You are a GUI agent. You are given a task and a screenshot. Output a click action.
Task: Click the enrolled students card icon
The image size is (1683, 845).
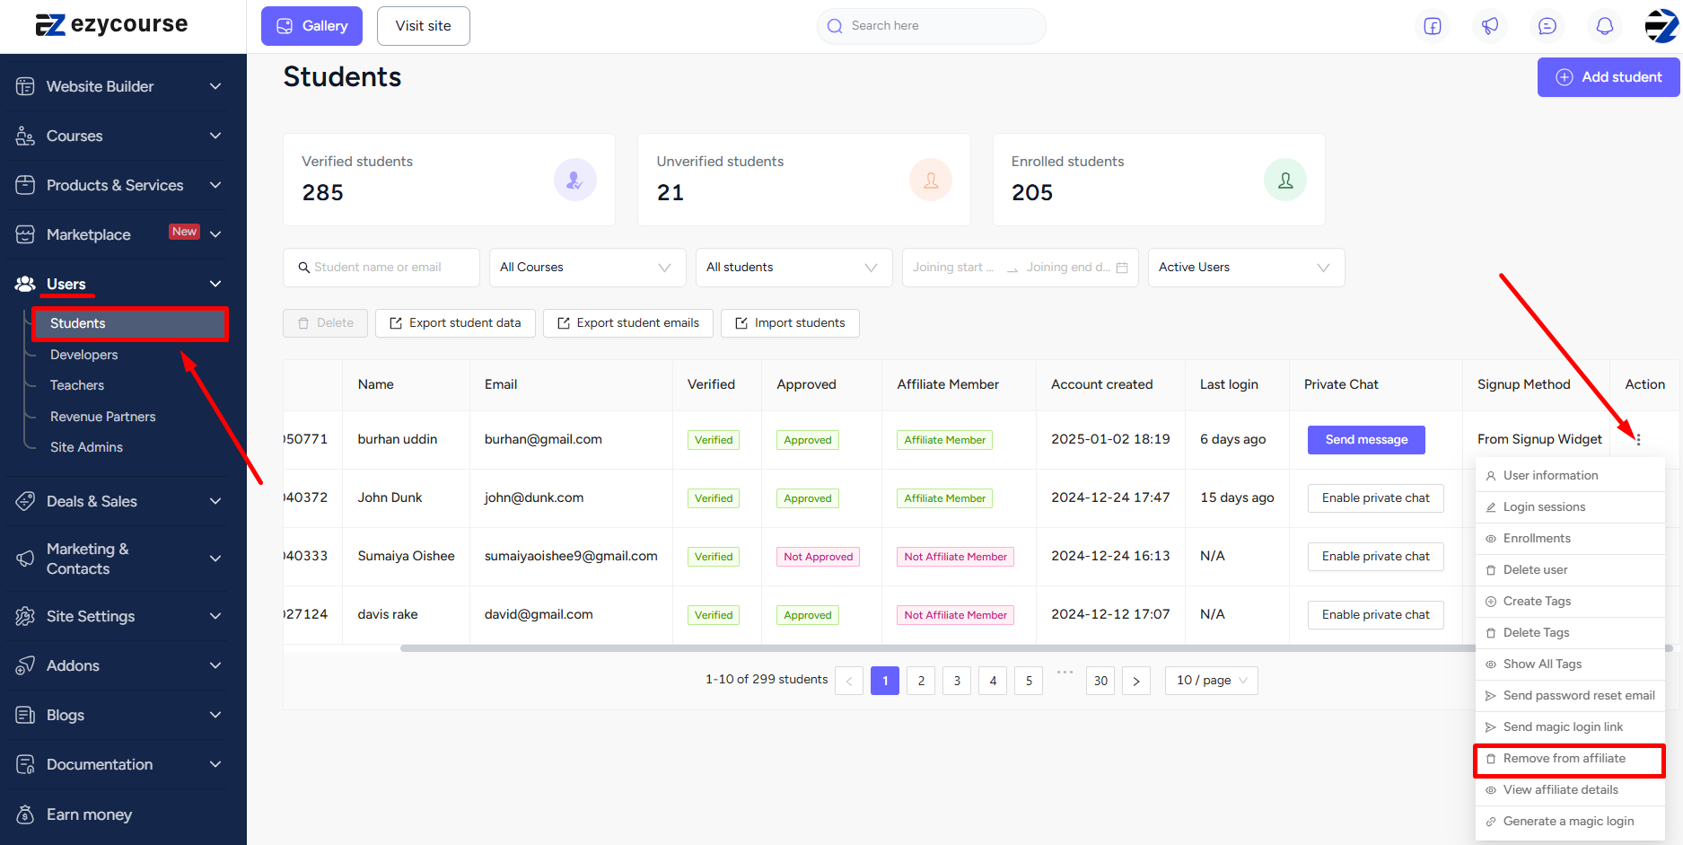[1285, 180]
